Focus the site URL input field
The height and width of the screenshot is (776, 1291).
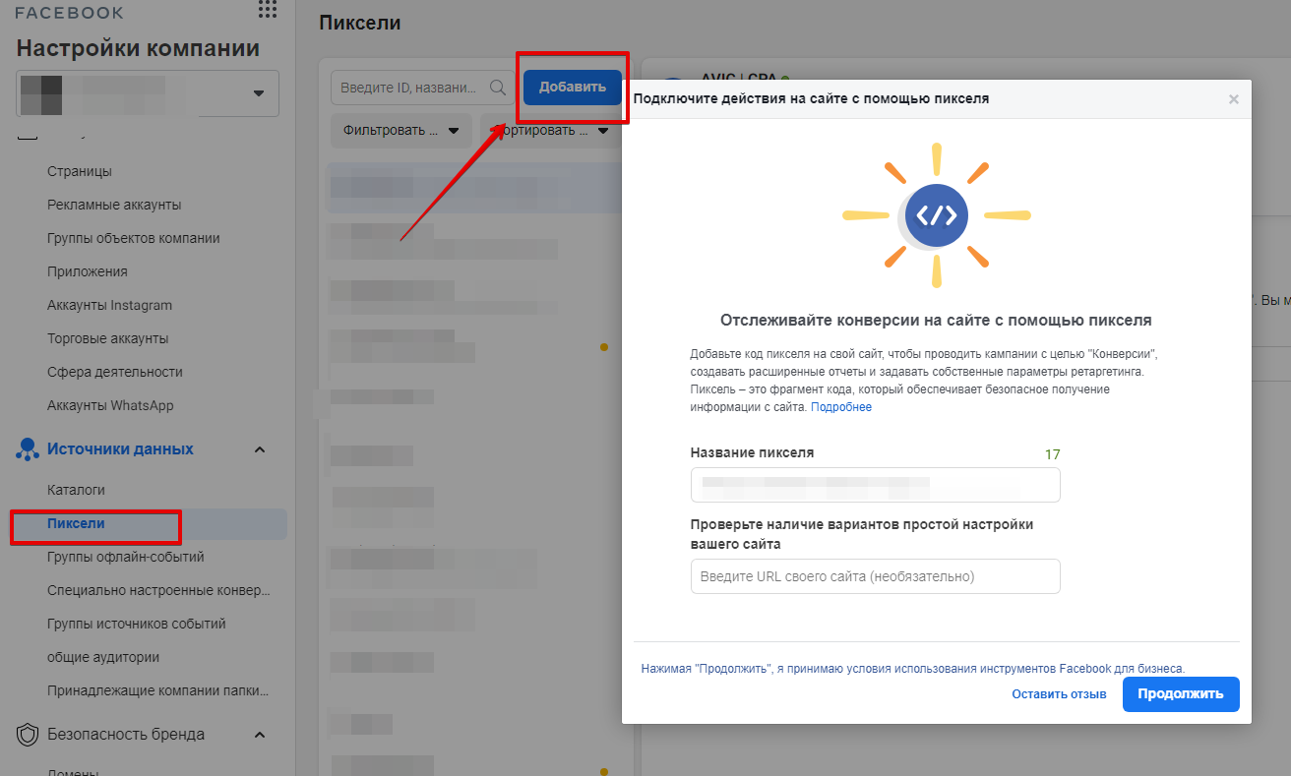875,576
